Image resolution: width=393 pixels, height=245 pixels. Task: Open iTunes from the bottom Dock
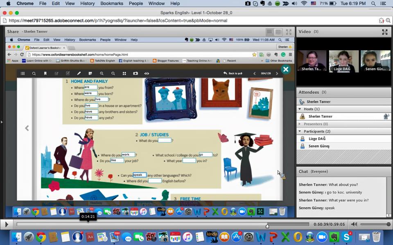pos(187,237)
